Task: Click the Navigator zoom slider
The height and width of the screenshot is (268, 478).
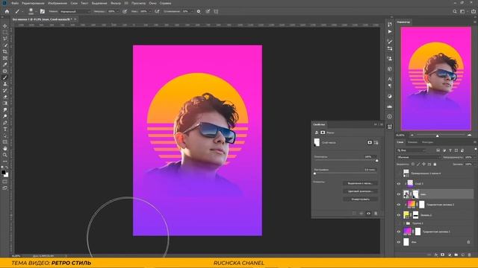Action: [437, 135]
